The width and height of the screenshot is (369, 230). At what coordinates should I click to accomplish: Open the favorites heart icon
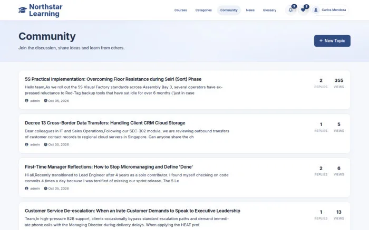303,10
